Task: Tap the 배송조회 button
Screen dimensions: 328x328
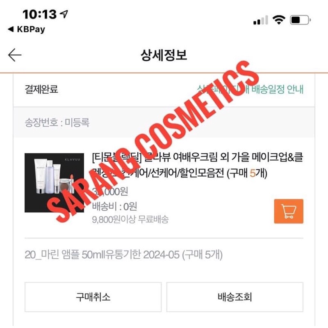Action: [235, 297]
